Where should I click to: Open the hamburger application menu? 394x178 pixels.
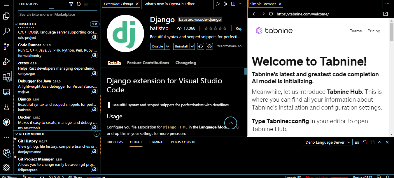click(6, 4)
